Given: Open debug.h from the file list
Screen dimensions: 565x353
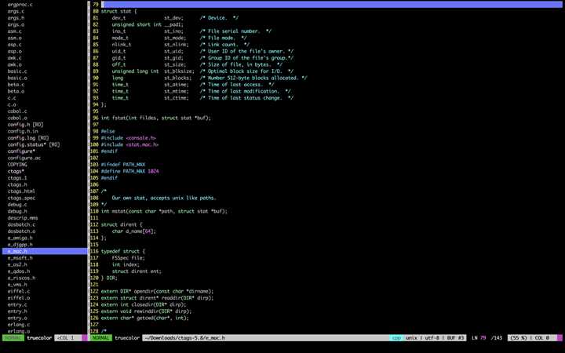Looking at the screenshot, I should point(17,211).
